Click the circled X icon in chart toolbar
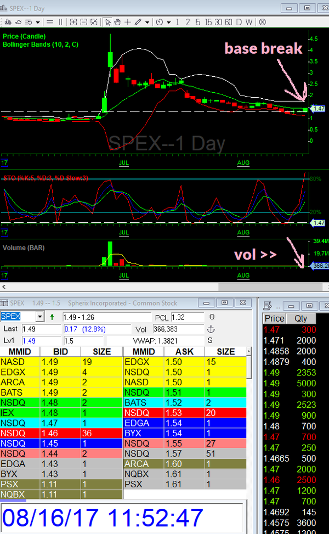 (x=262, y=22)
